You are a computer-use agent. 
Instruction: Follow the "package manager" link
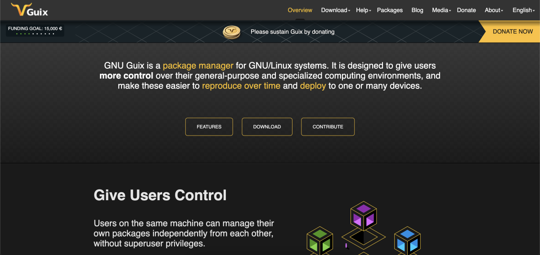[198, 66]
